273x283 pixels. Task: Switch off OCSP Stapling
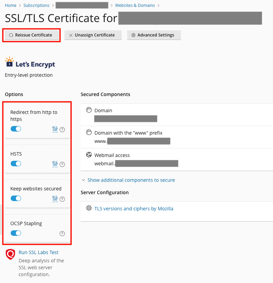point(16,233)
